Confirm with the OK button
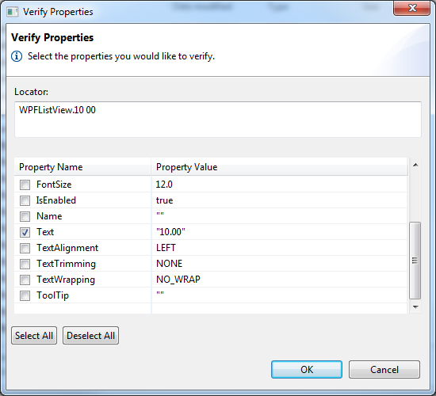436x396 pixels. [307, 369]
